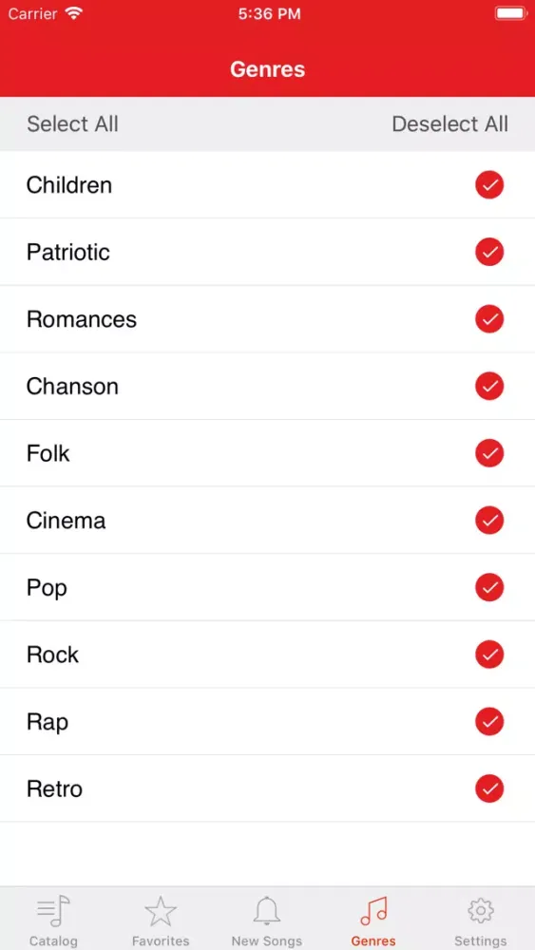Select the Genres music note icon
Image resolution: width=535 pixels, height=950 pixels.
373,911
